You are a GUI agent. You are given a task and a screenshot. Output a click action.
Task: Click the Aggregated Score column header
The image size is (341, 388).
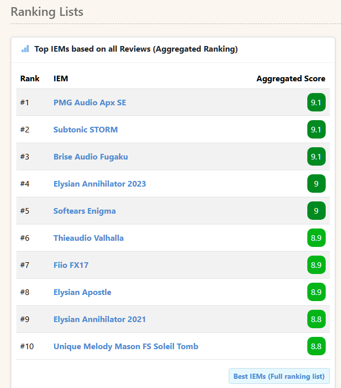tap(291, 79)
